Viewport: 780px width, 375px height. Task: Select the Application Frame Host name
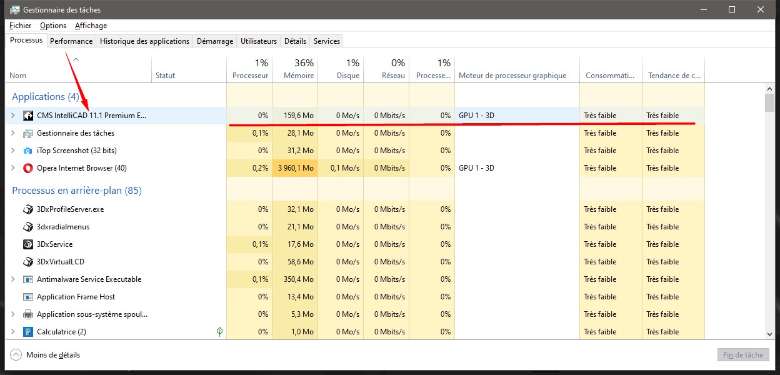click(x=76, y=297)
